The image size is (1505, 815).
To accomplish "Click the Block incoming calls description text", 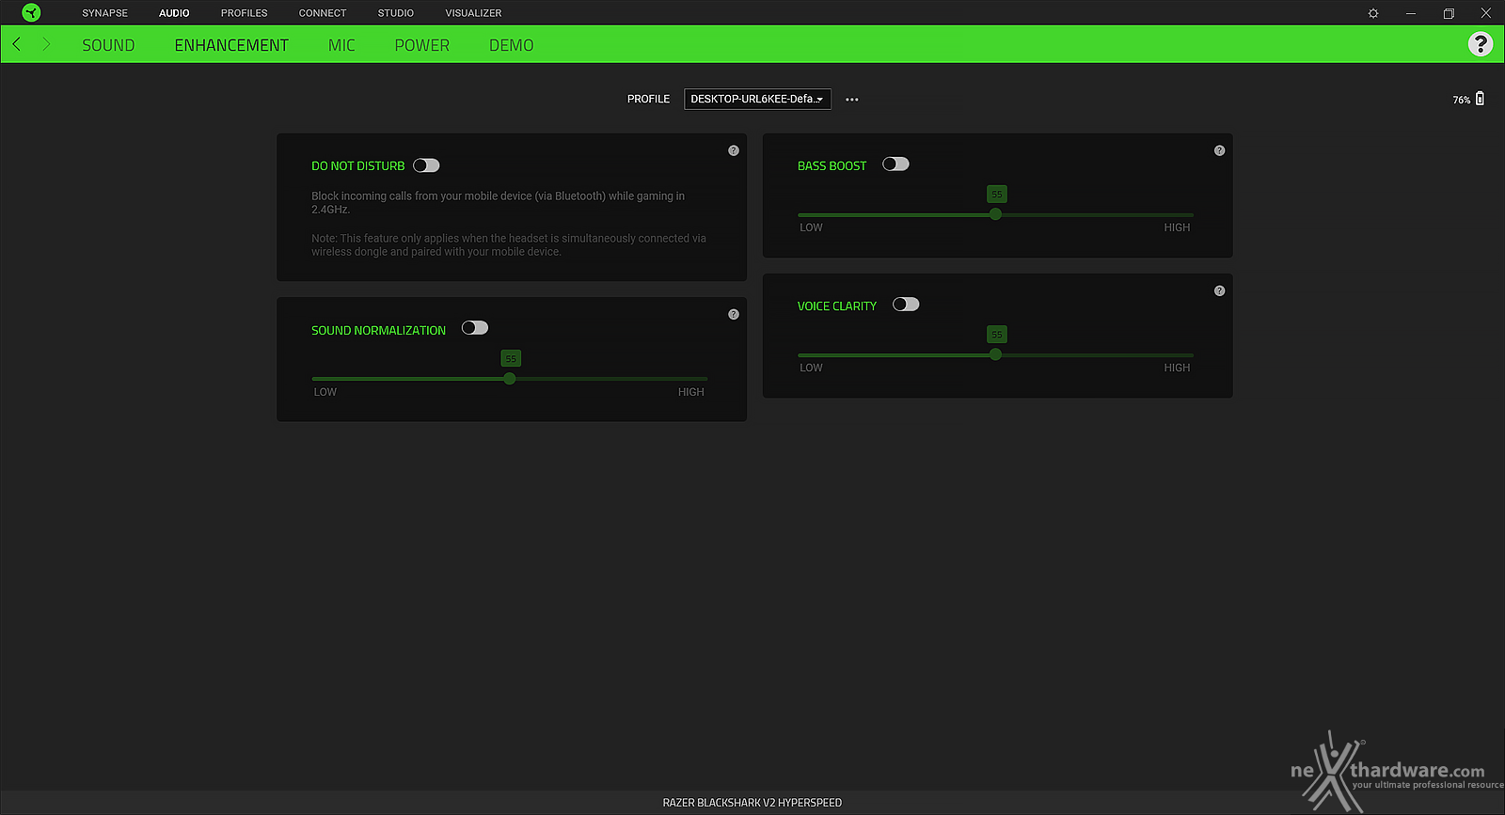I will 499,203.
